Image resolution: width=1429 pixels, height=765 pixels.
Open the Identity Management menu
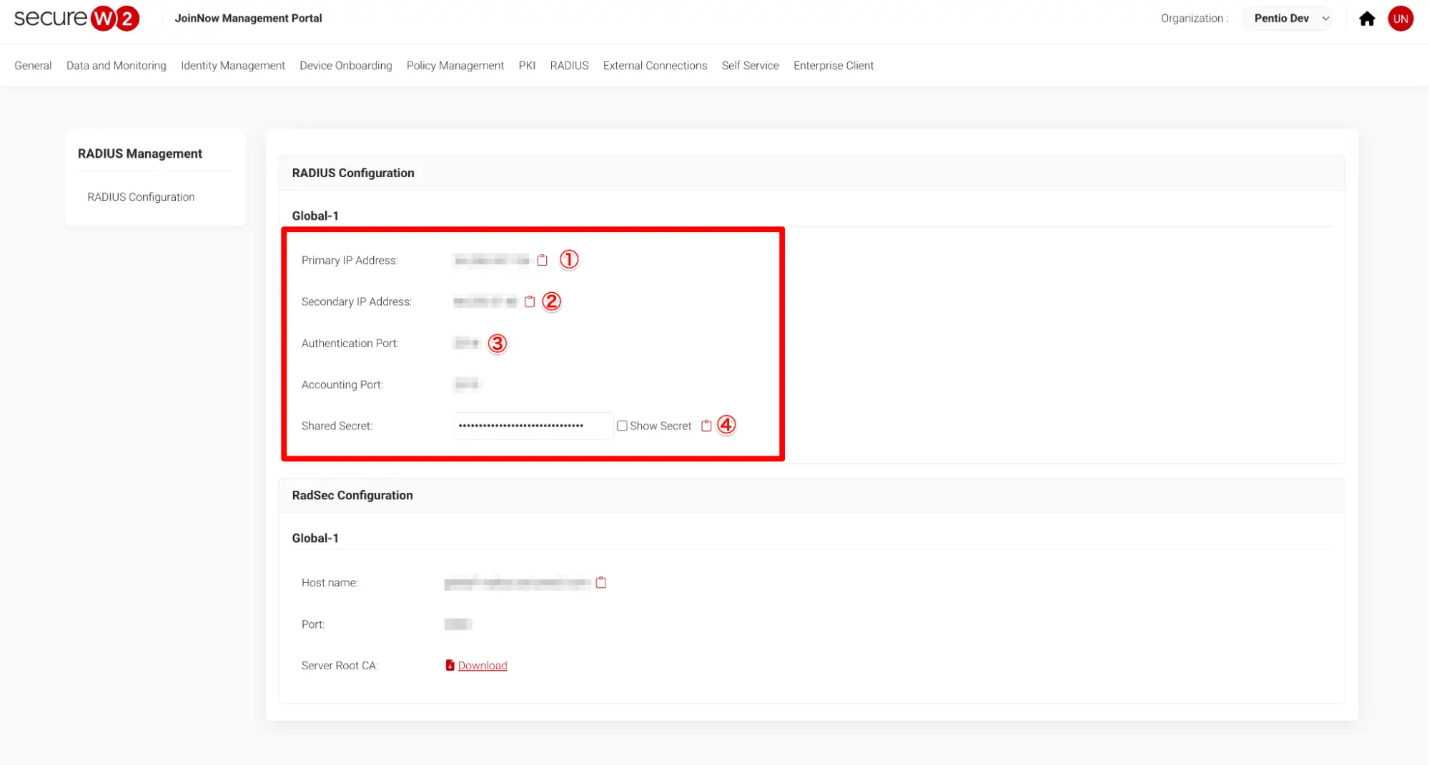tap(232, 66)
